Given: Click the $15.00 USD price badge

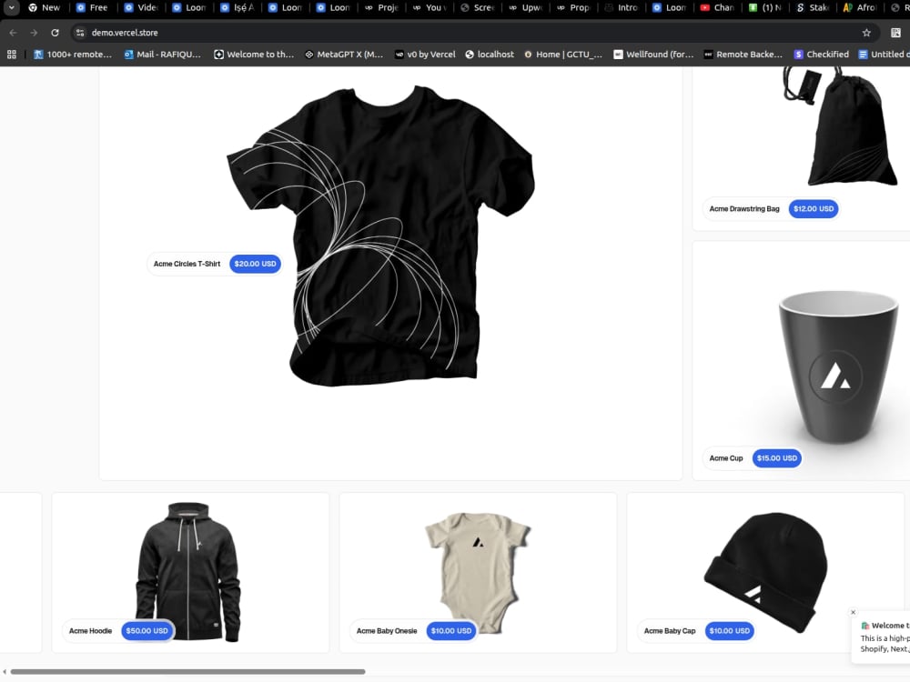Looking at the screenshot, I should coord(776,458).
